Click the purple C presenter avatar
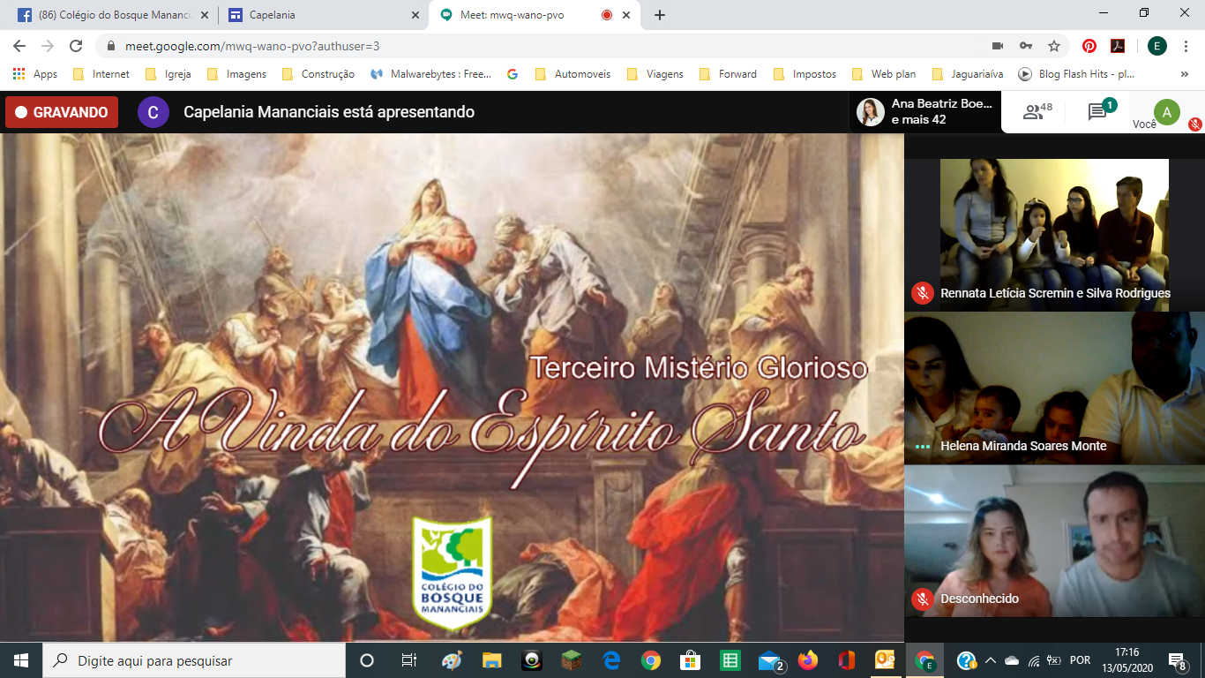Screen dimensions: 1205x678 coord(153,112)
